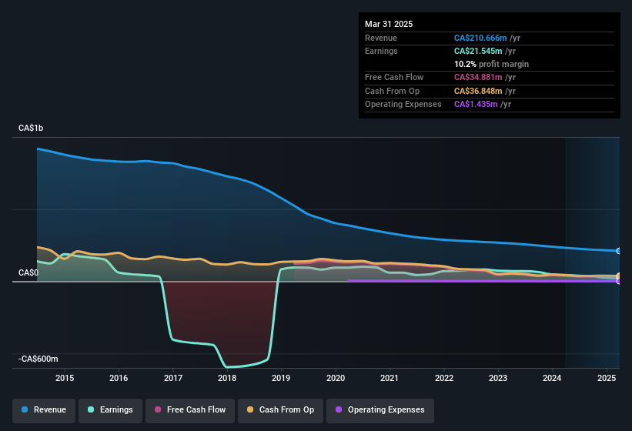Select the 2021 x-axis year tick
632x431 pixels.
click(x=390, y=378)
